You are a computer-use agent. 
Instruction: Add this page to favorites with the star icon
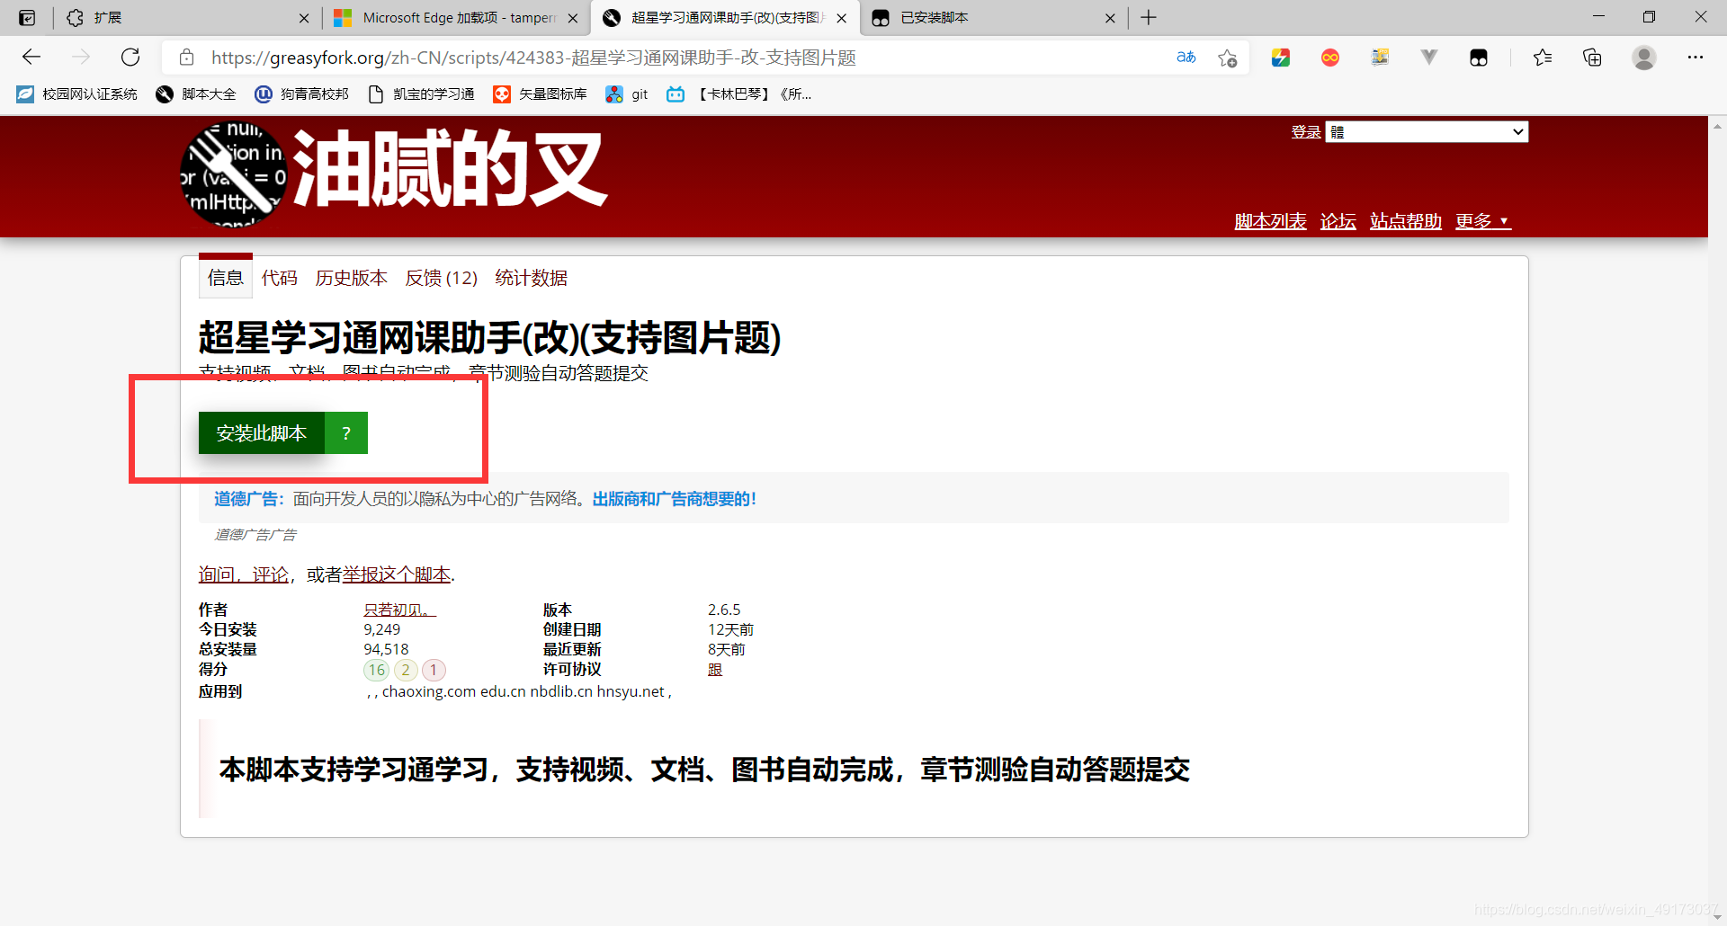(x=1228, y=58)
